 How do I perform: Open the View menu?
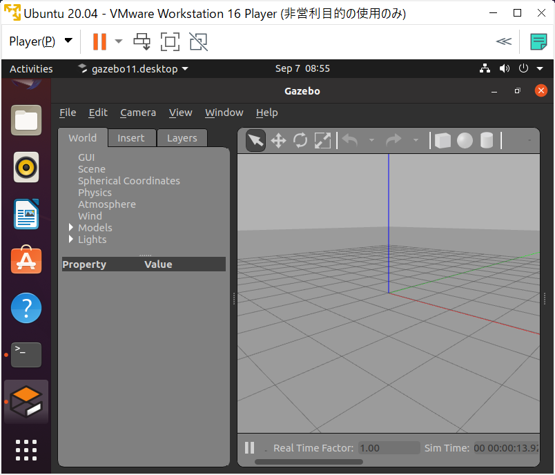point(181,113)
